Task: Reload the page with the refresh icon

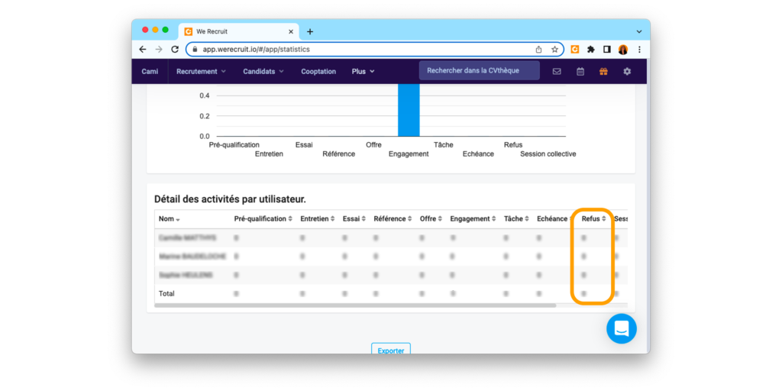Action: pyautogui.click(x=175, y=50)
